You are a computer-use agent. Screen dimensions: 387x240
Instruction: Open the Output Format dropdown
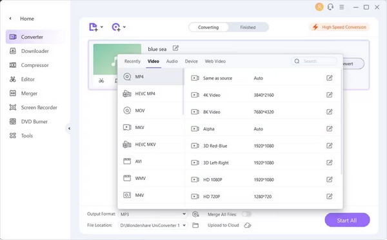tap(153, 214)
